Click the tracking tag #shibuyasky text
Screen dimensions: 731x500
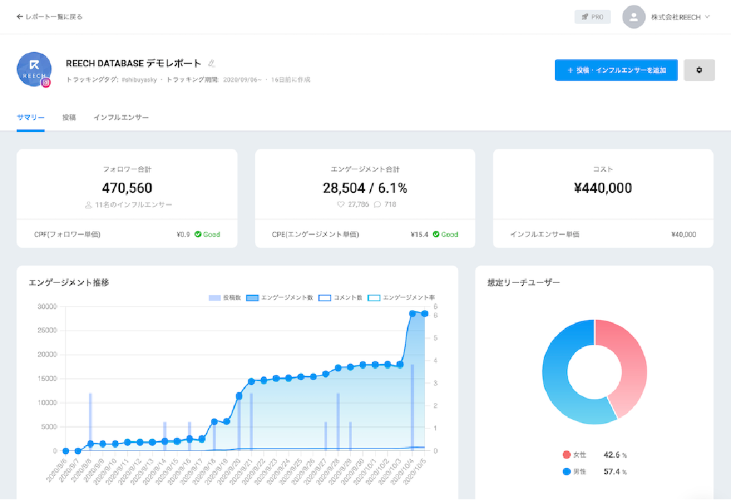(139, 80)
